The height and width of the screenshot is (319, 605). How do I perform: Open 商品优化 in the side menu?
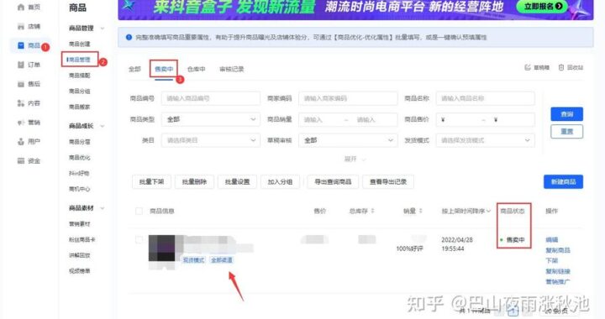click(x=80, y=158)
